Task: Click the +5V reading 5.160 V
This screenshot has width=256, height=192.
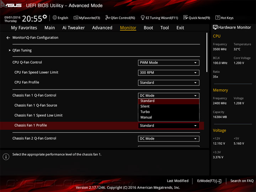Action: 239,143
